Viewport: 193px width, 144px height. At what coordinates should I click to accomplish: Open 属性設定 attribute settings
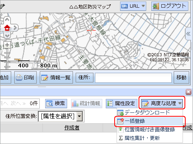[x=122, y=103]
